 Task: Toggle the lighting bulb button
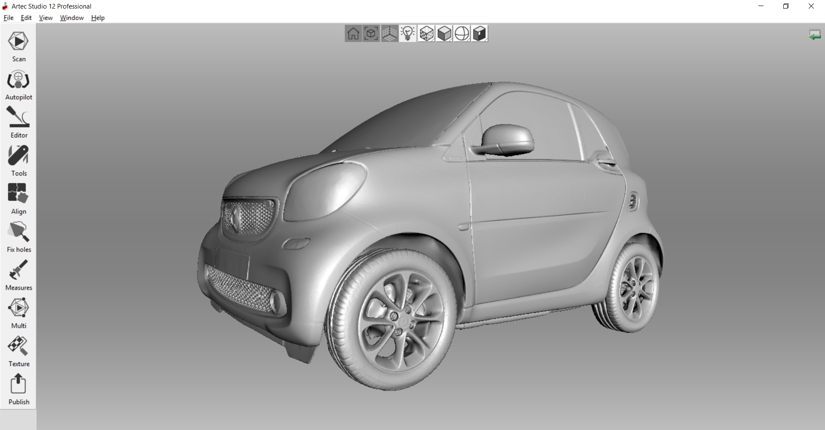[x=407, y=33]
